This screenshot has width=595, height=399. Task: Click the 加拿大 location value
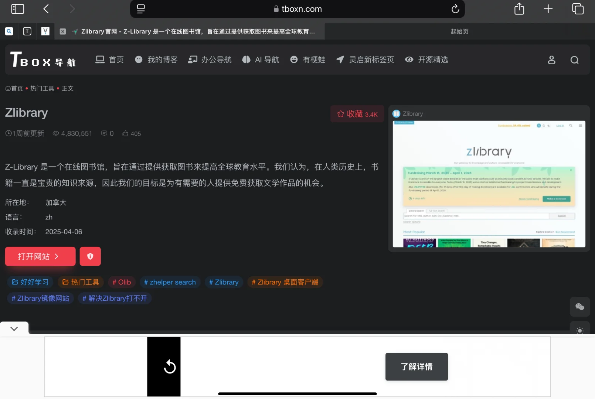tap(56, 202)
